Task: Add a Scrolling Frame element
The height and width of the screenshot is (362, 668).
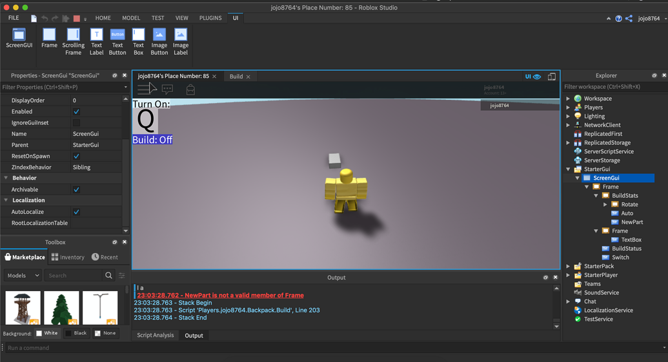Action: (x=73, y=42)
